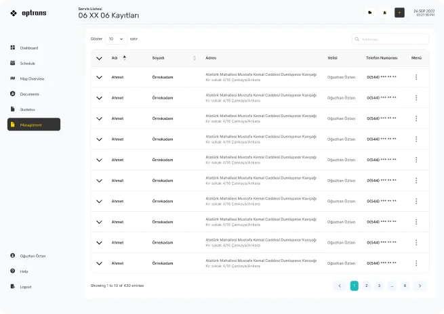The height and width of the screenshot is (314, 444).
Task: Open the notifications bell icon
Action: click(385, 12)
